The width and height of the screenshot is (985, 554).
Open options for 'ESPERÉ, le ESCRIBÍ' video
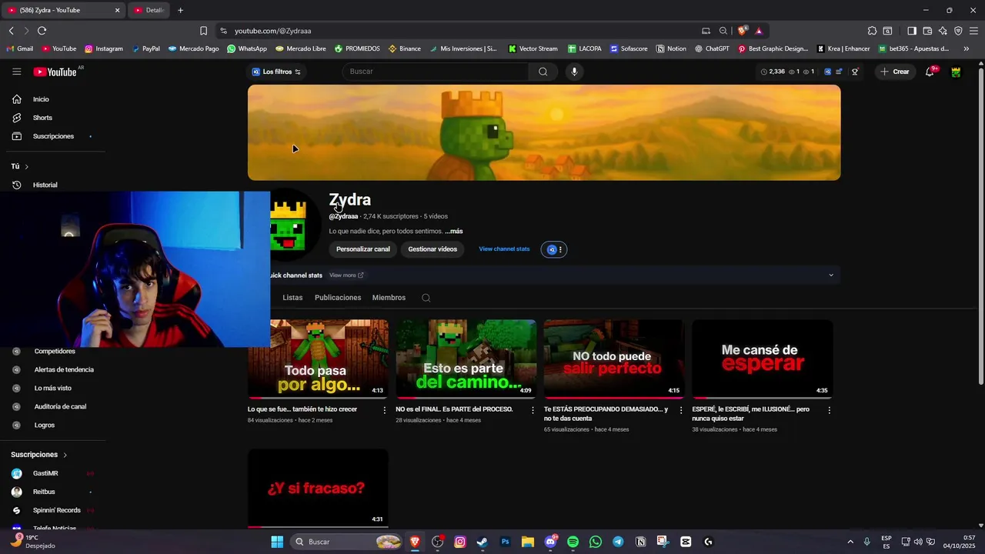tap(829, 410)
